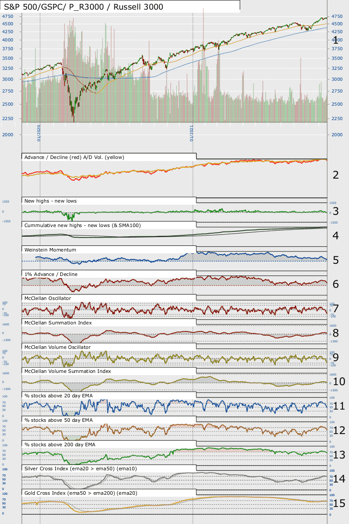The image size is (349, 524).
Task: Select the Advance / Decline panel label
Action: pyautogui.click(x=75, y=157)
